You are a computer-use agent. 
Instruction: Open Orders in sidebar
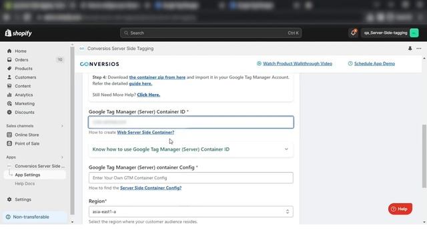[x=21, y=59]
